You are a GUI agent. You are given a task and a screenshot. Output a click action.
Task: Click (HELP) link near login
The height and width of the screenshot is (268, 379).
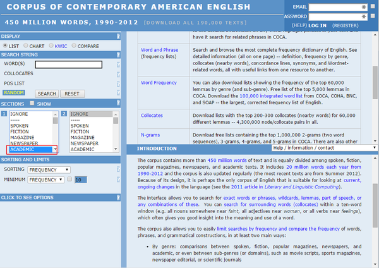(x=299, y=25)
